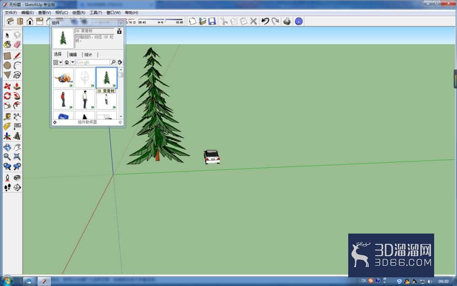This screenshot has width=457, height=286.
Task: Adjust the shadow time-of-day slider
Action: click(x=165, y=21)
